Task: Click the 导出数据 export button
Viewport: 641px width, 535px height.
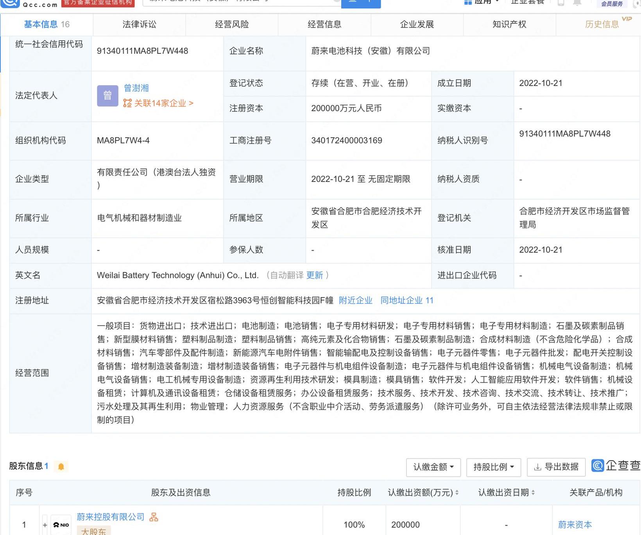Action: click(556, 467)
